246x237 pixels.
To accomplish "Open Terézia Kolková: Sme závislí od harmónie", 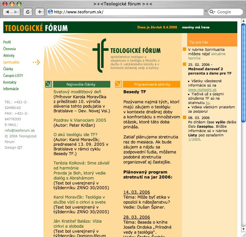I will coord(82,165).
